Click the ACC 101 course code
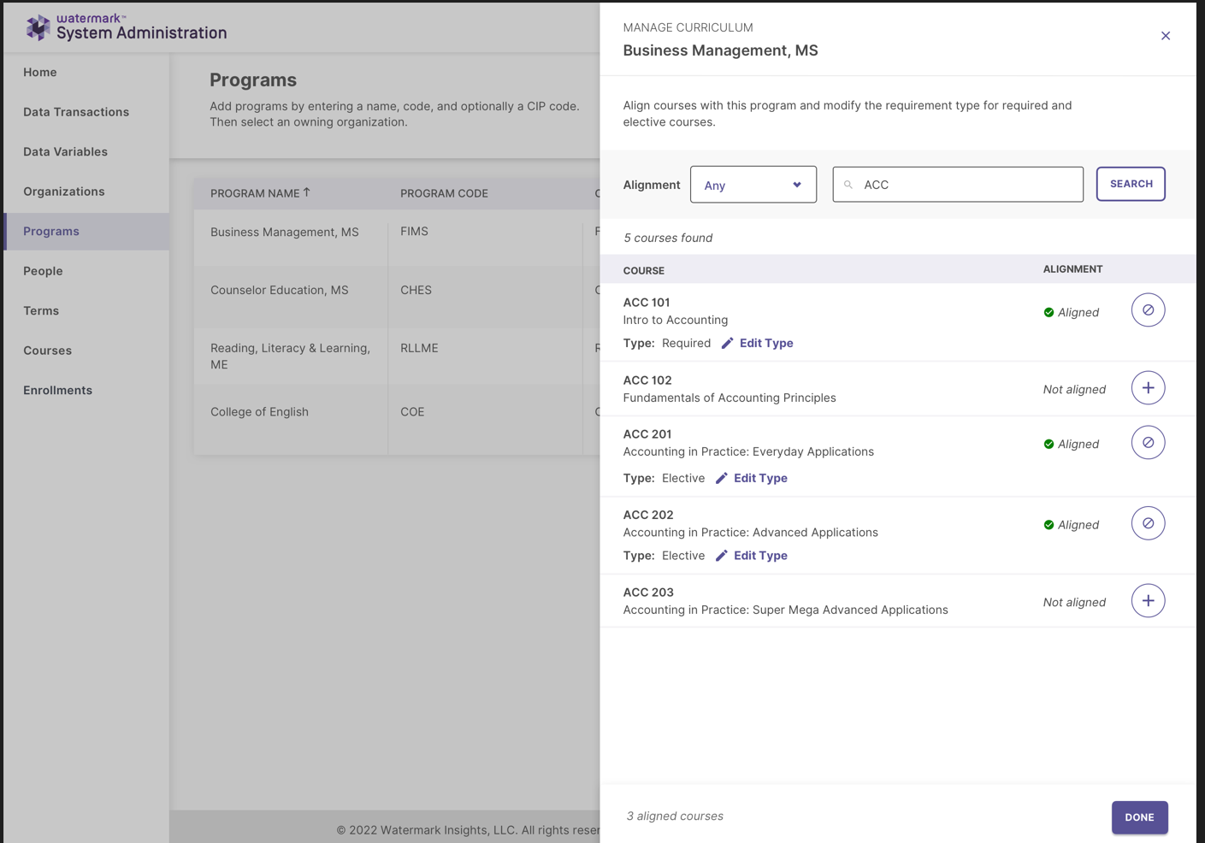 click(x=647, y=303)
